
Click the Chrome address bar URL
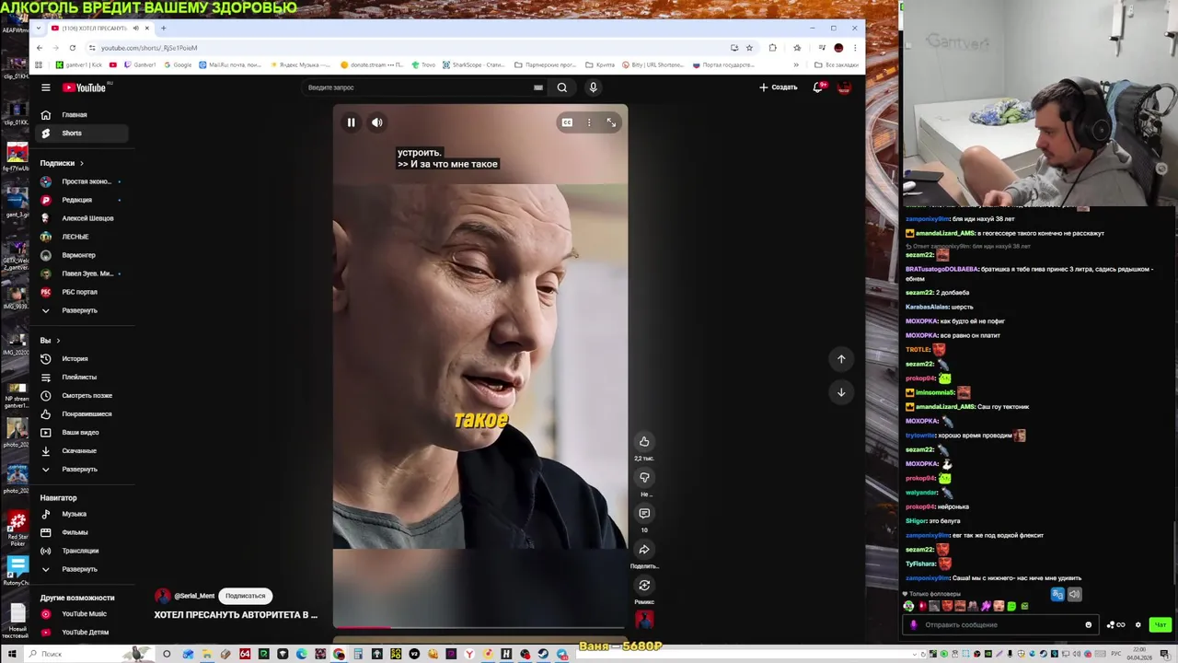click(x=149, y=48)
